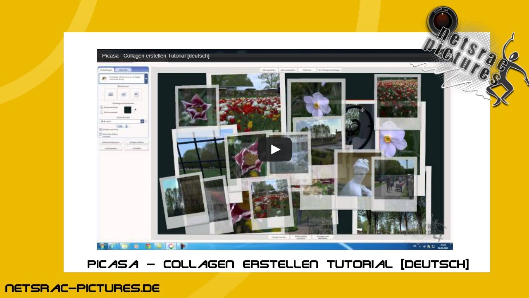The image size is (529, 298).
Task: Activate the eyedropper color picker icon
Action: click(135, 110)
